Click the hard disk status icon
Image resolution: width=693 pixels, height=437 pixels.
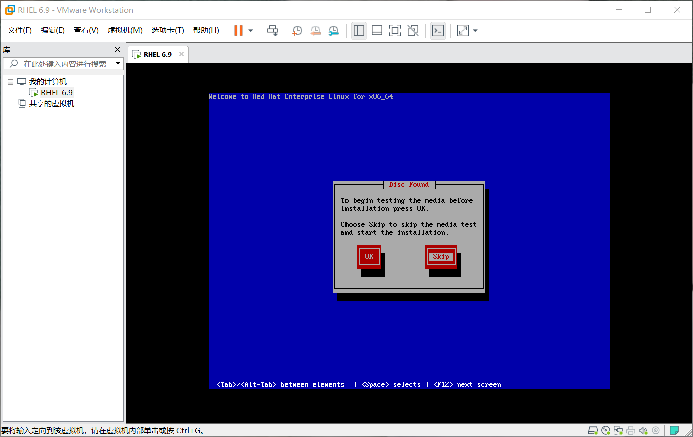[593, 430]
